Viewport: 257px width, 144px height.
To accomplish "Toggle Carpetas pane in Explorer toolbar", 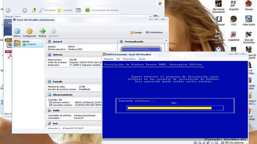I will click(x=65, y=10).
